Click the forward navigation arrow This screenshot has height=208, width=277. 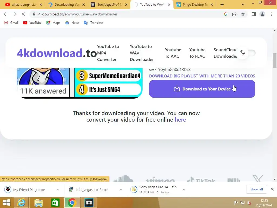(x=15, y=14)
